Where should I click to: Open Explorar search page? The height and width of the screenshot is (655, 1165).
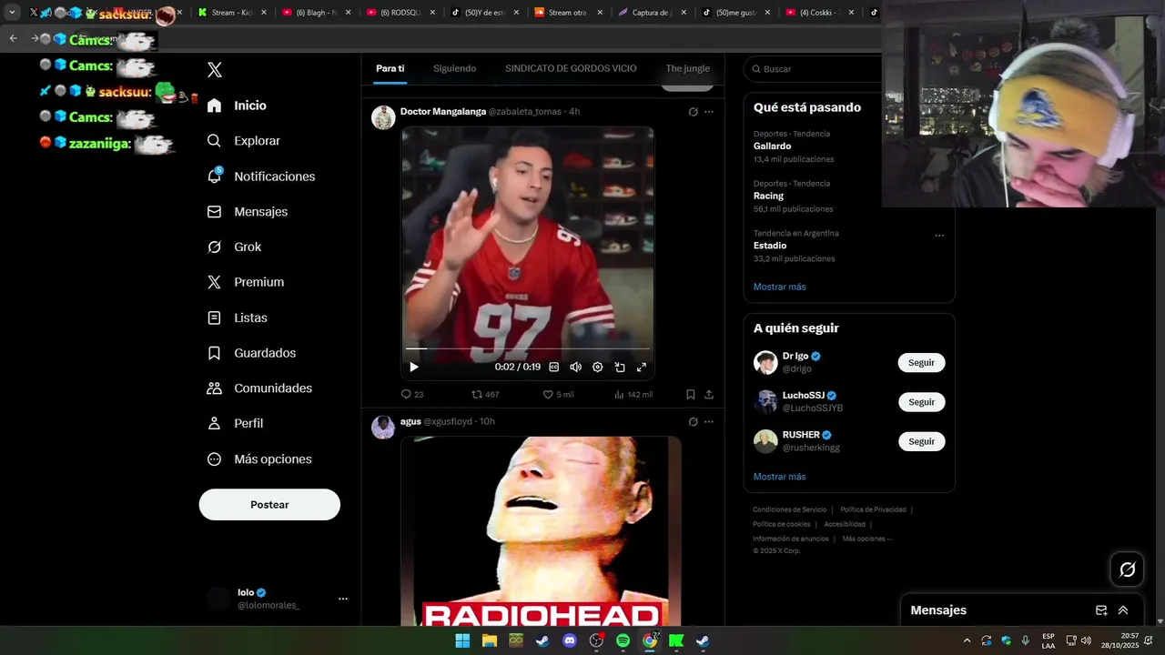tap(243, 141)
